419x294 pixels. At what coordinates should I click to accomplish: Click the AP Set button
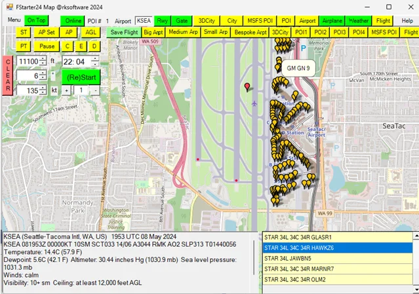tap(47, 32)
